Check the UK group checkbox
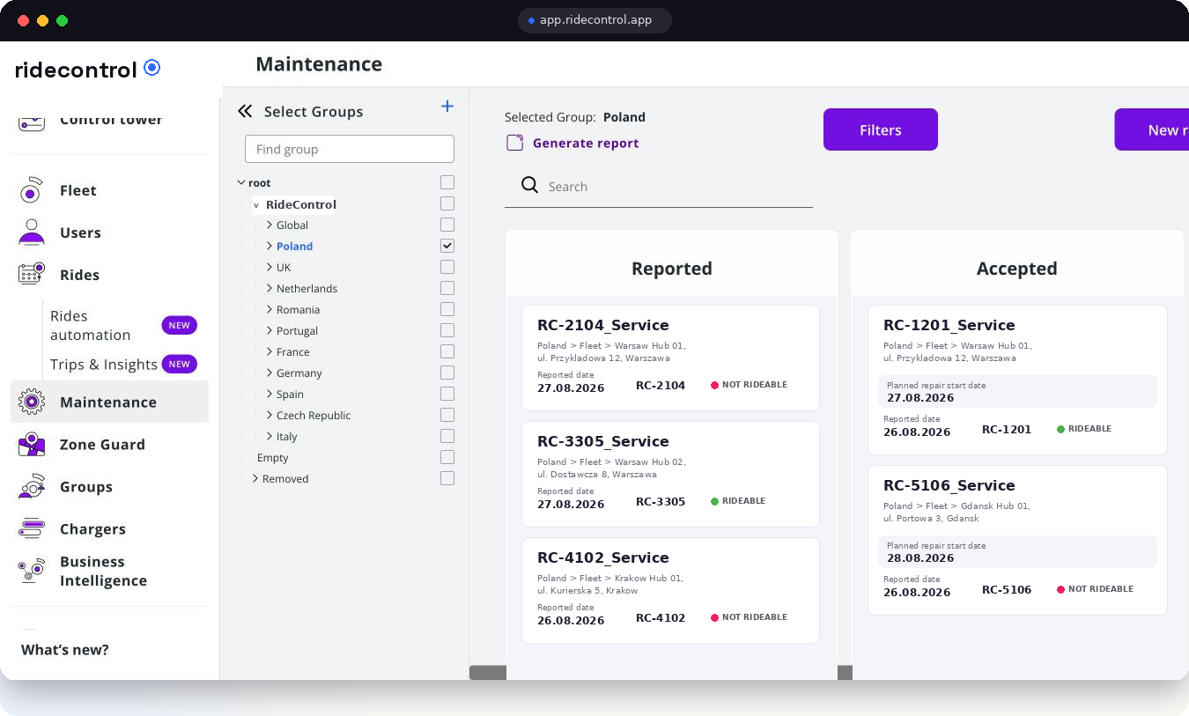The height and width of the screenshot is (716, 1189). pos(447,267)
